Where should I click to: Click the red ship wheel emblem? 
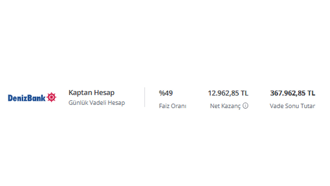(x=52, y=97)
